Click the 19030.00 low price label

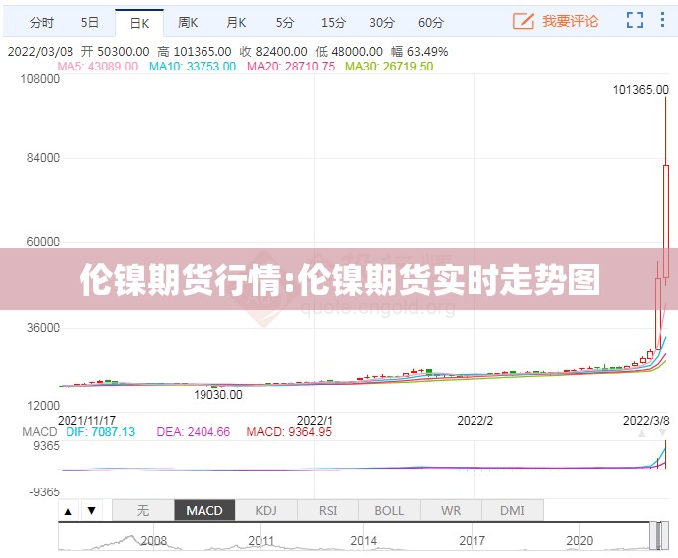click(218, 394)
